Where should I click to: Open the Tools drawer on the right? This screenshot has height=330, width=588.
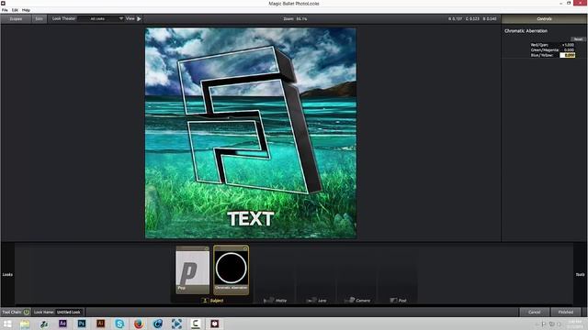[580, 274]
